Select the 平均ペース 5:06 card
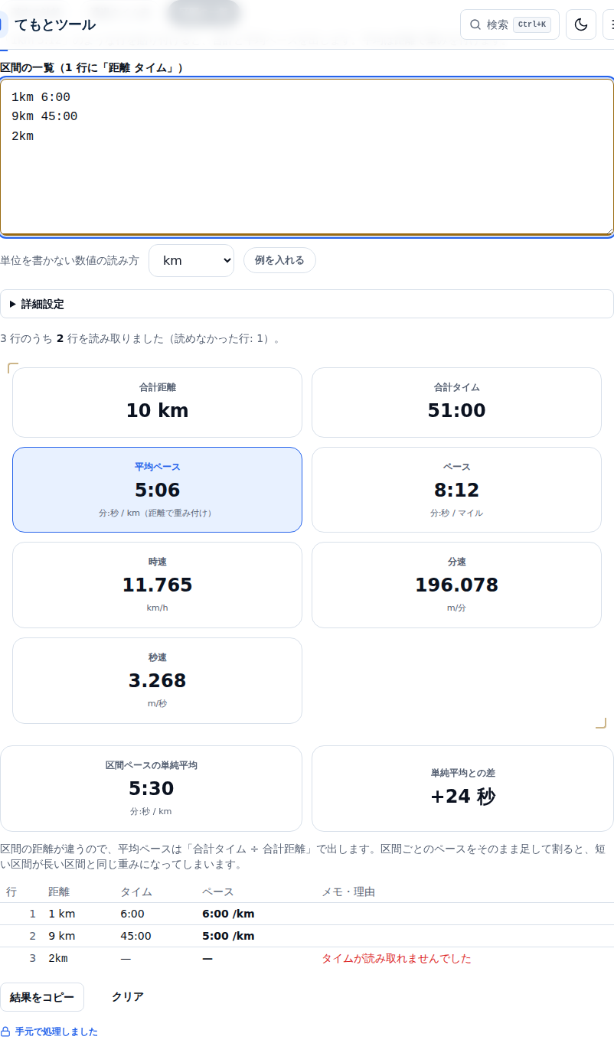614x1043 pixels. [x=157, y=490]
